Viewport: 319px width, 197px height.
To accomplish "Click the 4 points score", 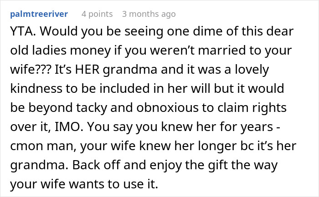I will tap(97, 14).
